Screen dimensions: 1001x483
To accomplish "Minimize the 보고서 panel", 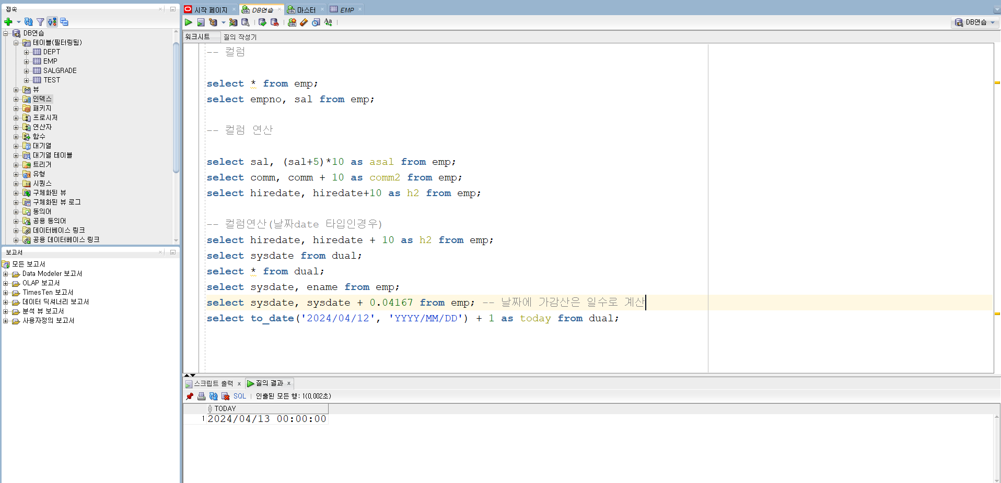I will tap(172, 252).
